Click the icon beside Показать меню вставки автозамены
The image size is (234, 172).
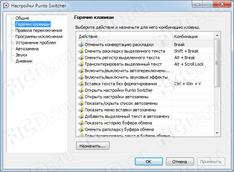[81, 110]
